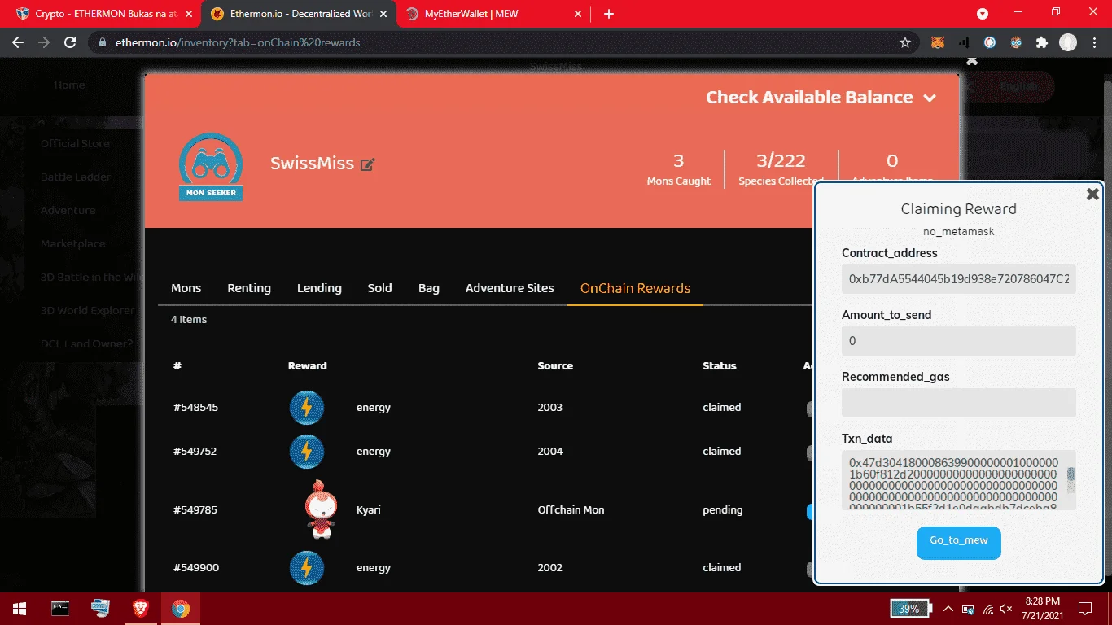Click the Contract_address field
Screen dimensions: 1112x625
(959, 279)
